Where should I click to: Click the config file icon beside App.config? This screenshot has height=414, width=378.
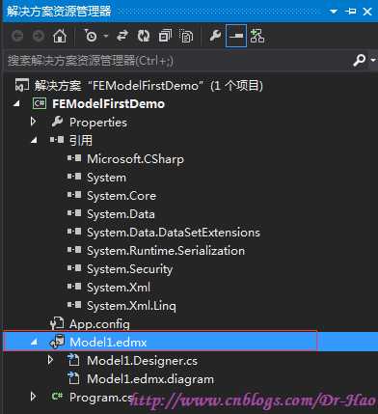click(x=57, y=324)
